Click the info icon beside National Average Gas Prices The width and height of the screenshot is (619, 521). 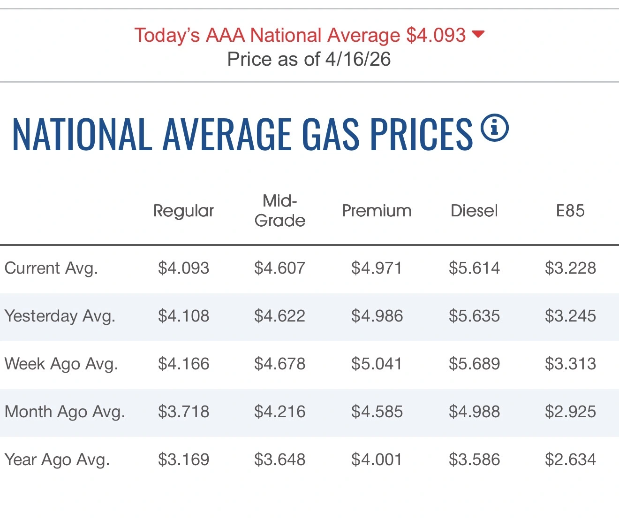click(495, 128)
